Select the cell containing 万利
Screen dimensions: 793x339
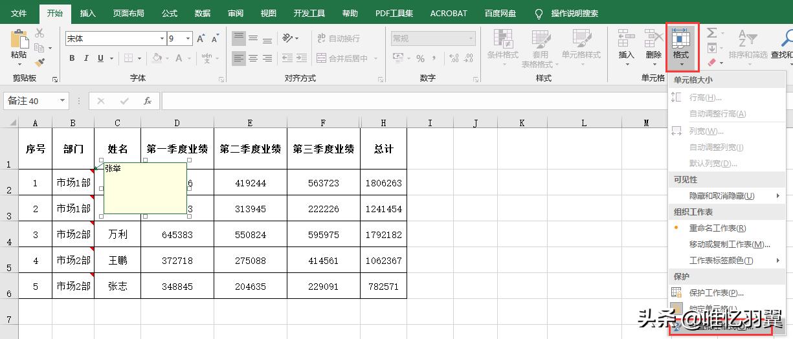(117, 234)
